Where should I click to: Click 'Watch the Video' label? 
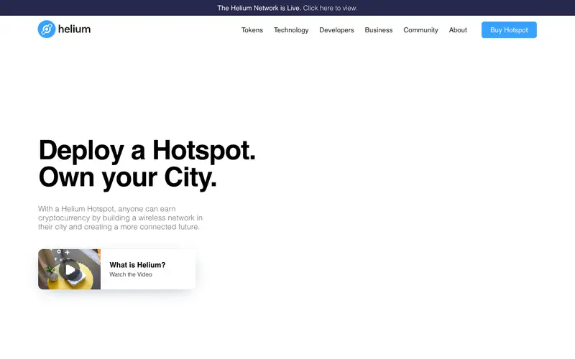131,275
